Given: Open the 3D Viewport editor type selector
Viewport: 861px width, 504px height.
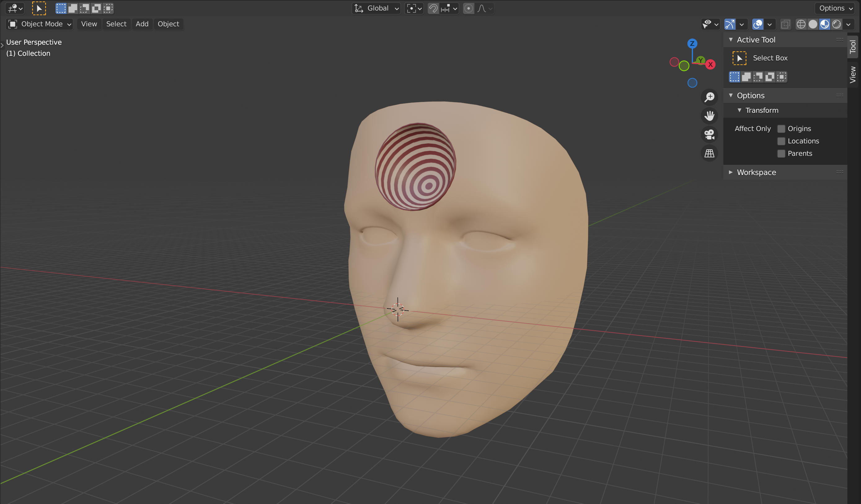Looking at the screenshot, I should pos(15,8).
